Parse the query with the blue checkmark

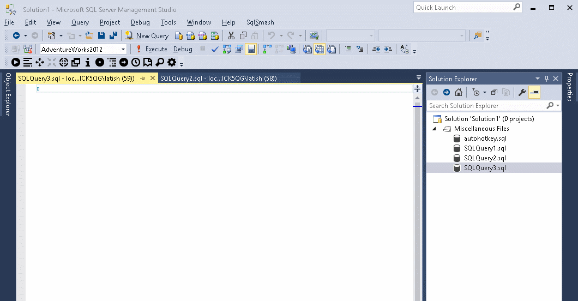[x=215, y=49]
